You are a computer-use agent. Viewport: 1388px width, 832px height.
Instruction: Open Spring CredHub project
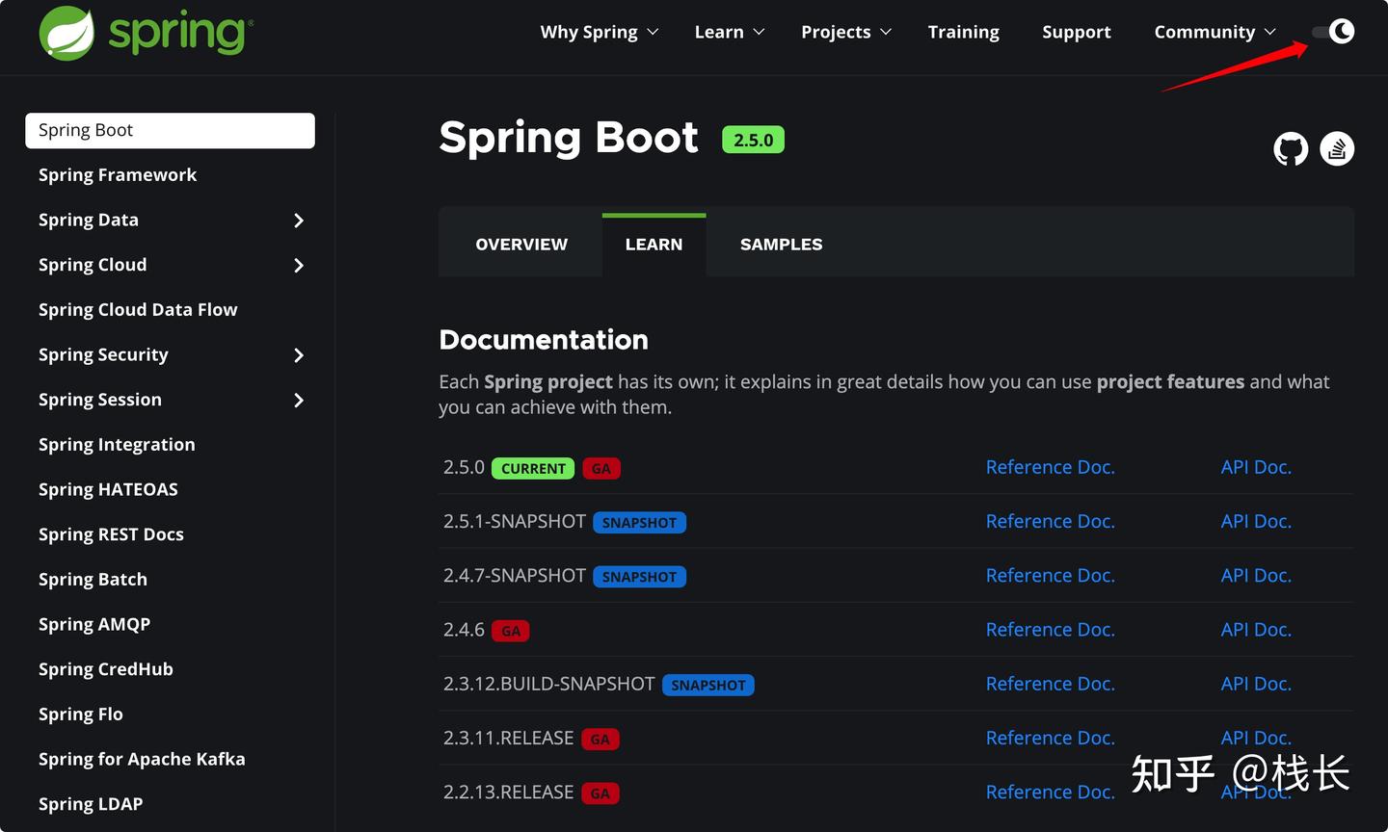106,669
